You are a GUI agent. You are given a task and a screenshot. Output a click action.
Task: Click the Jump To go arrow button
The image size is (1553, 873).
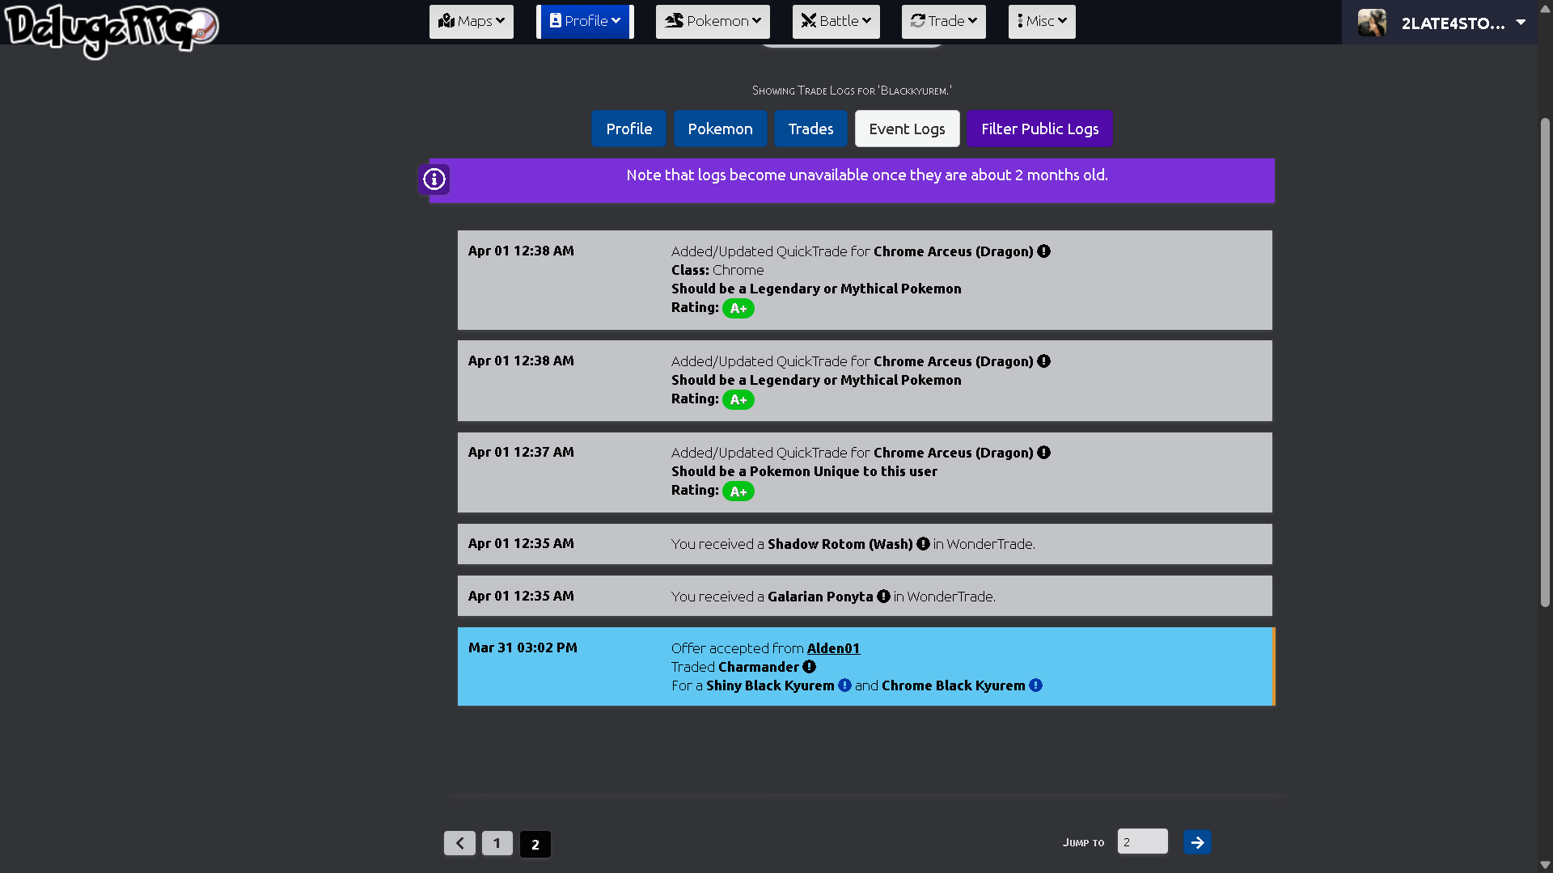tap(1197, 842)
